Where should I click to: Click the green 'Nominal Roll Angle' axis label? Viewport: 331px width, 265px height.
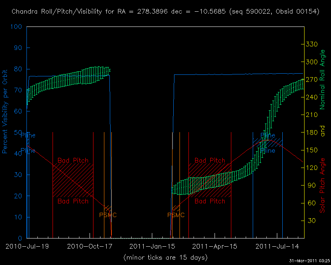(x=322, y=79)
